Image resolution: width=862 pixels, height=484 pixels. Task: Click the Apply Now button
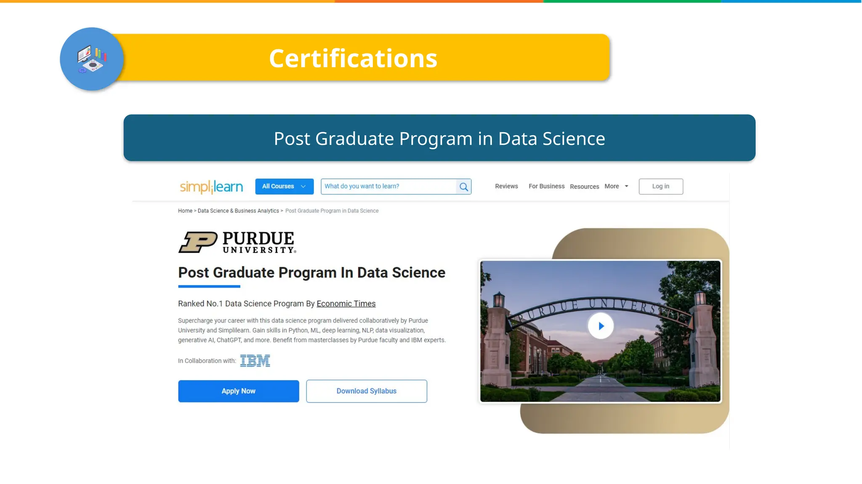click(239, 391)
